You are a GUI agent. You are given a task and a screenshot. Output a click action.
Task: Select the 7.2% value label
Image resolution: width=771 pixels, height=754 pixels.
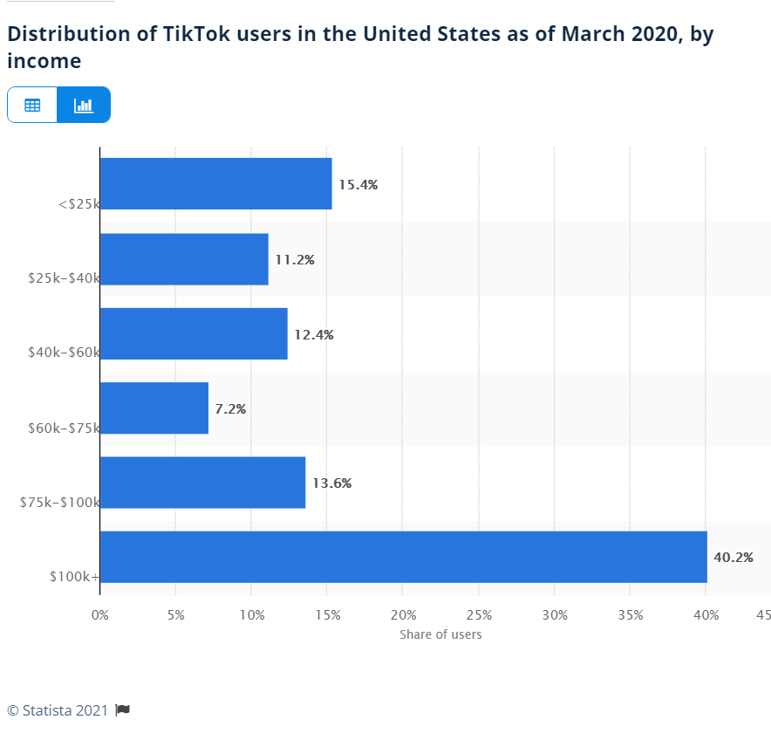pos(230,408)
